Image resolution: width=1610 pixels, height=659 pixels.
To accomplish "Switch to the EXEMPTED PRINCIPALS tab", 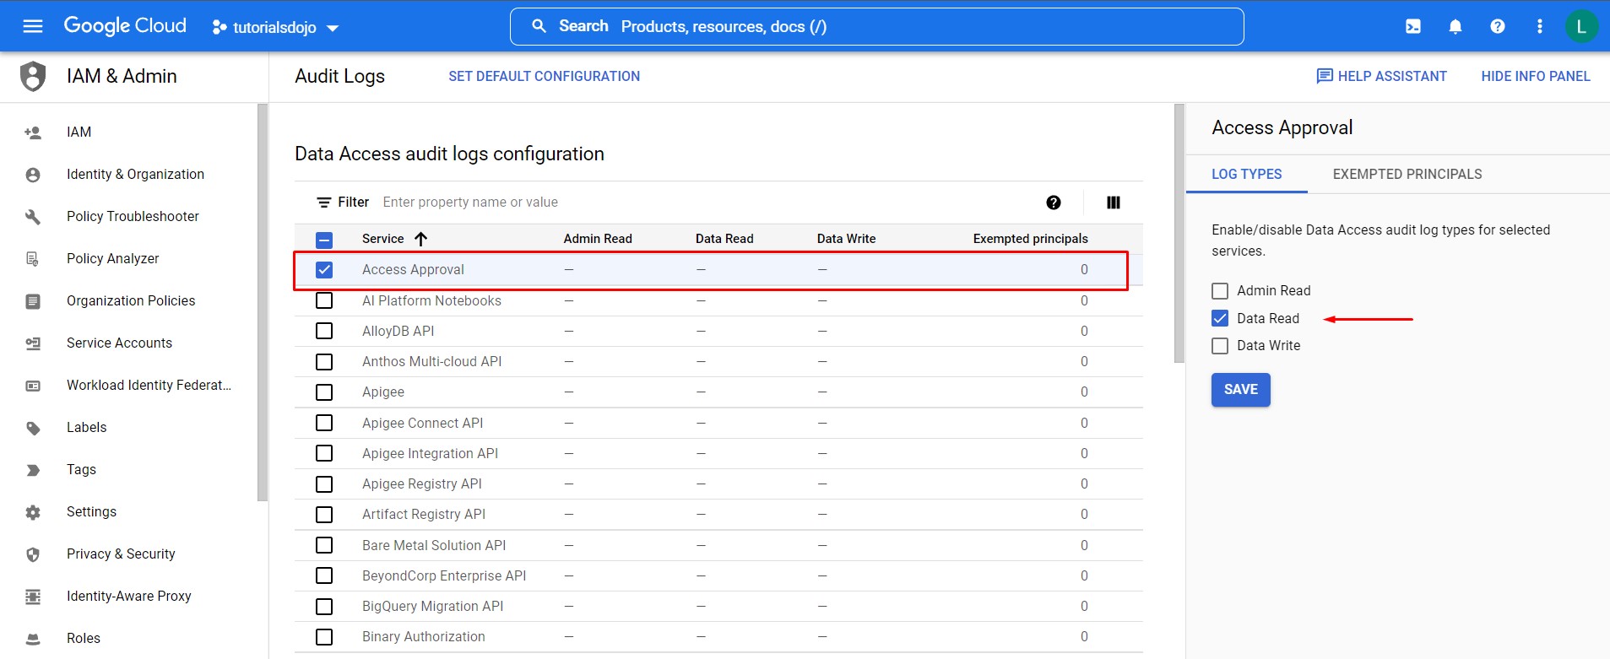I will coord(1407,174).
